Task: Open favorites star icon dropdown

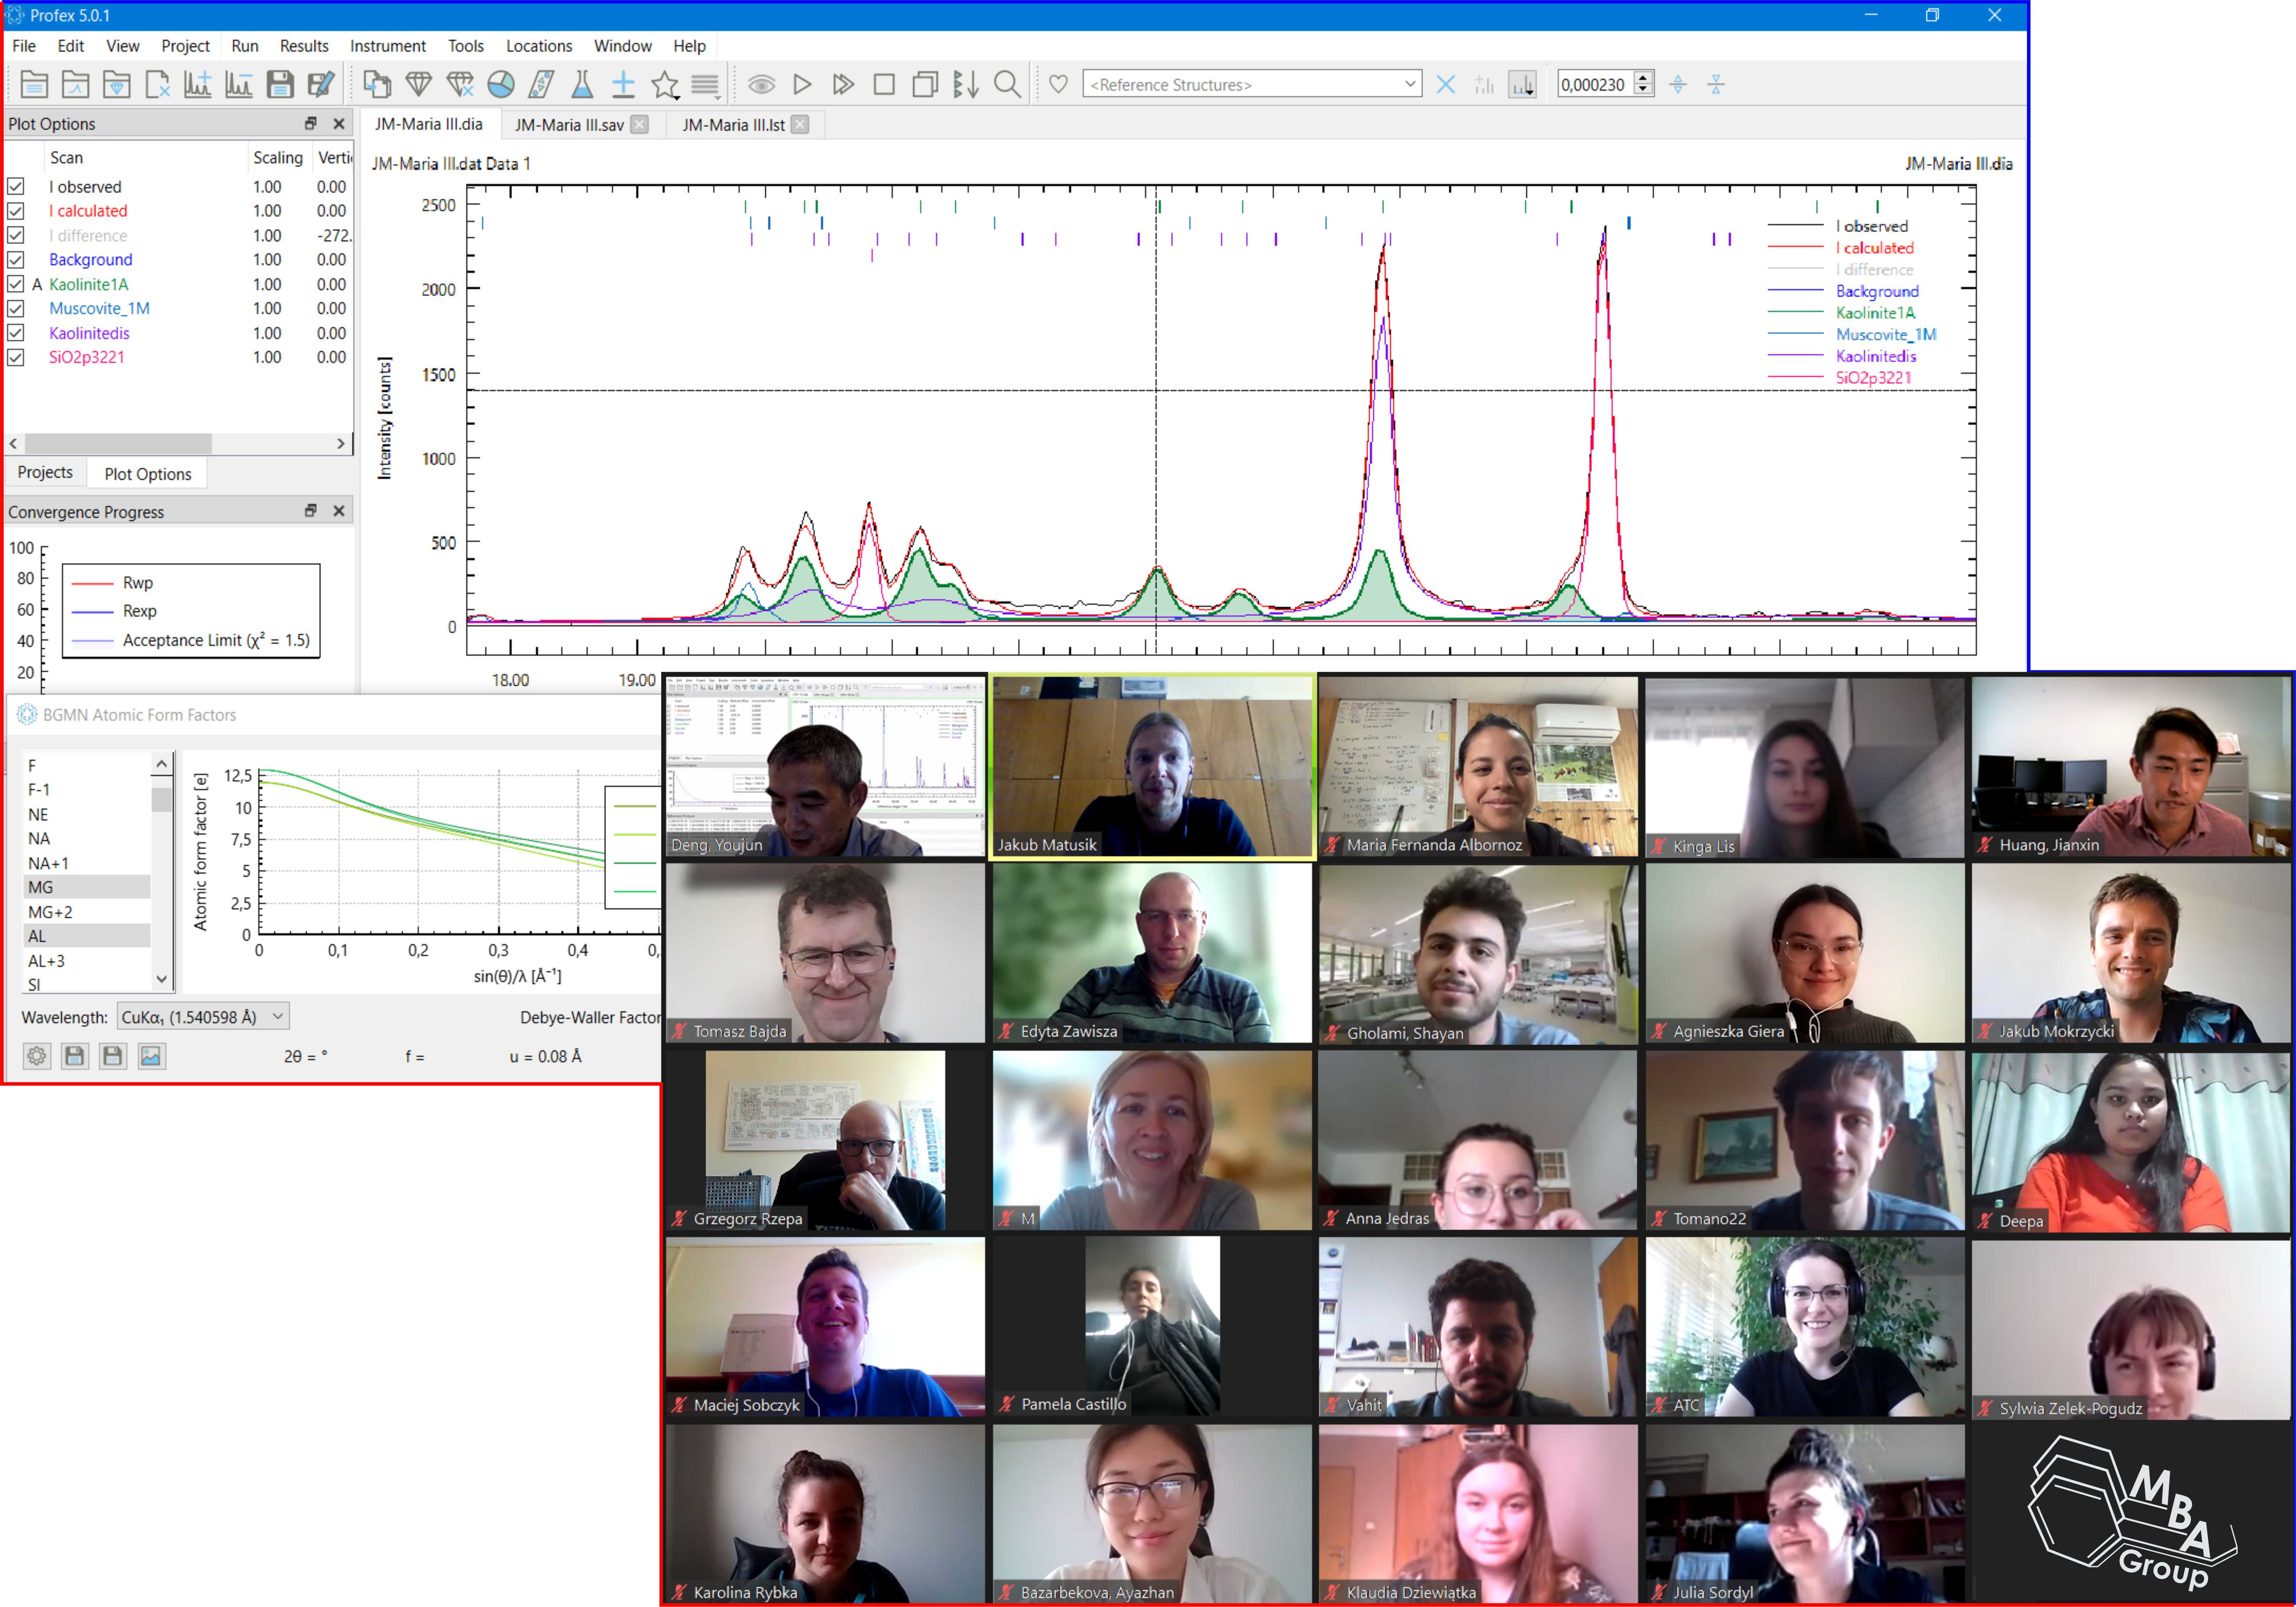Action: coord(665,85)
